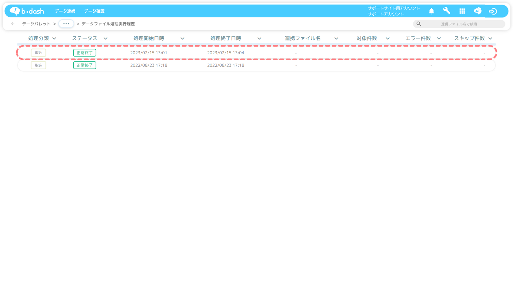Viewport: 513px width, 288px height.
Task: Expand the ステータス column dropdown
Action: (105, 38)
